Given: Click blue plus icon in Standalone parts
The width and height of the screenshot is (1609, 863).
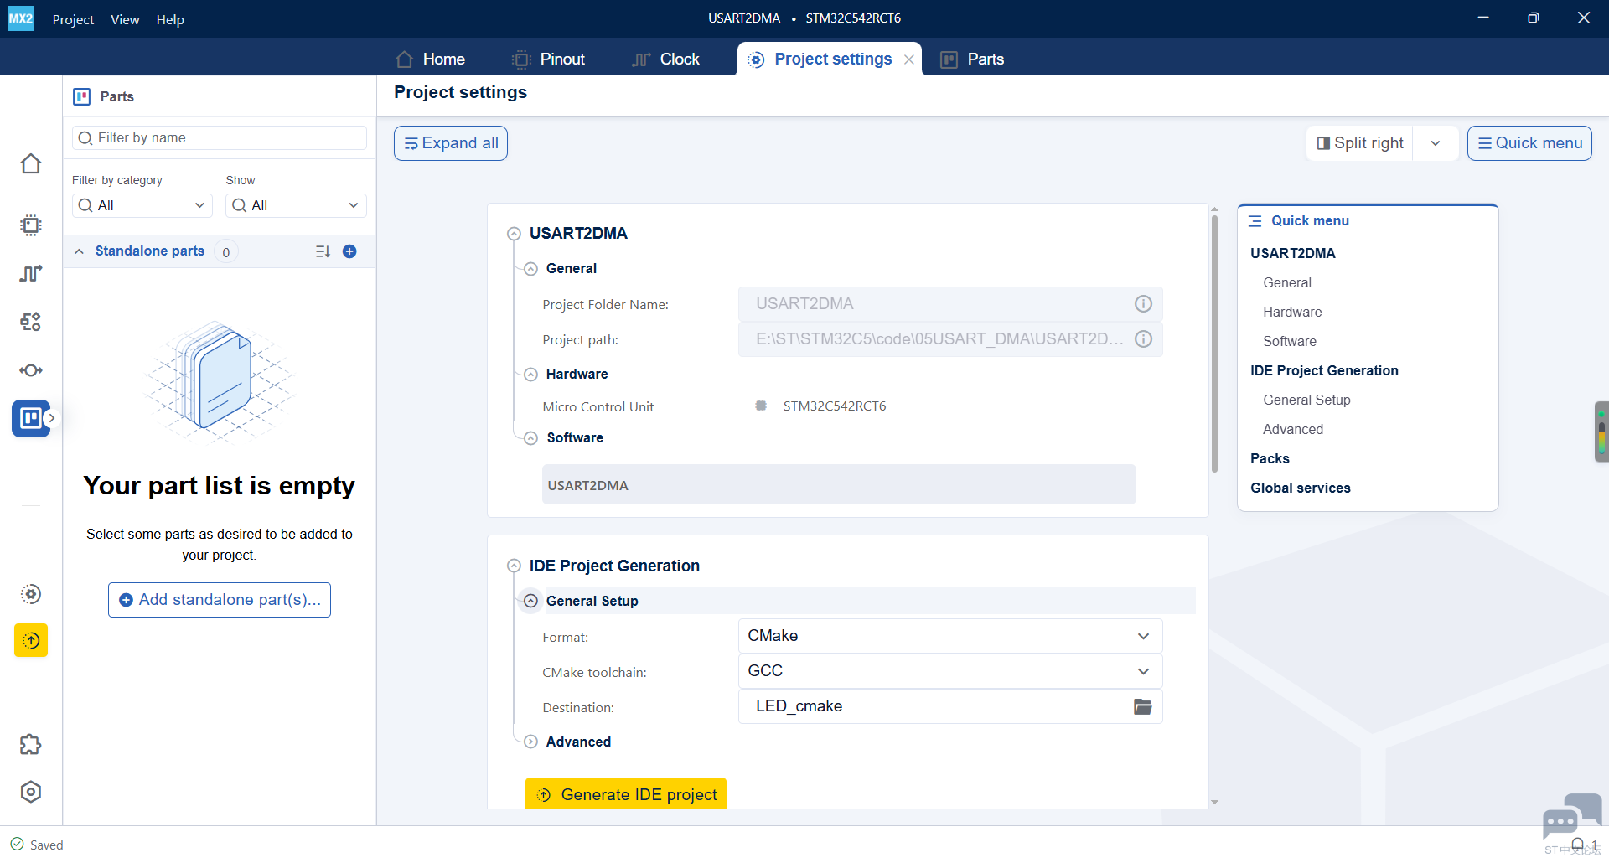Looking at the screenshot, I should click(349, 251).
